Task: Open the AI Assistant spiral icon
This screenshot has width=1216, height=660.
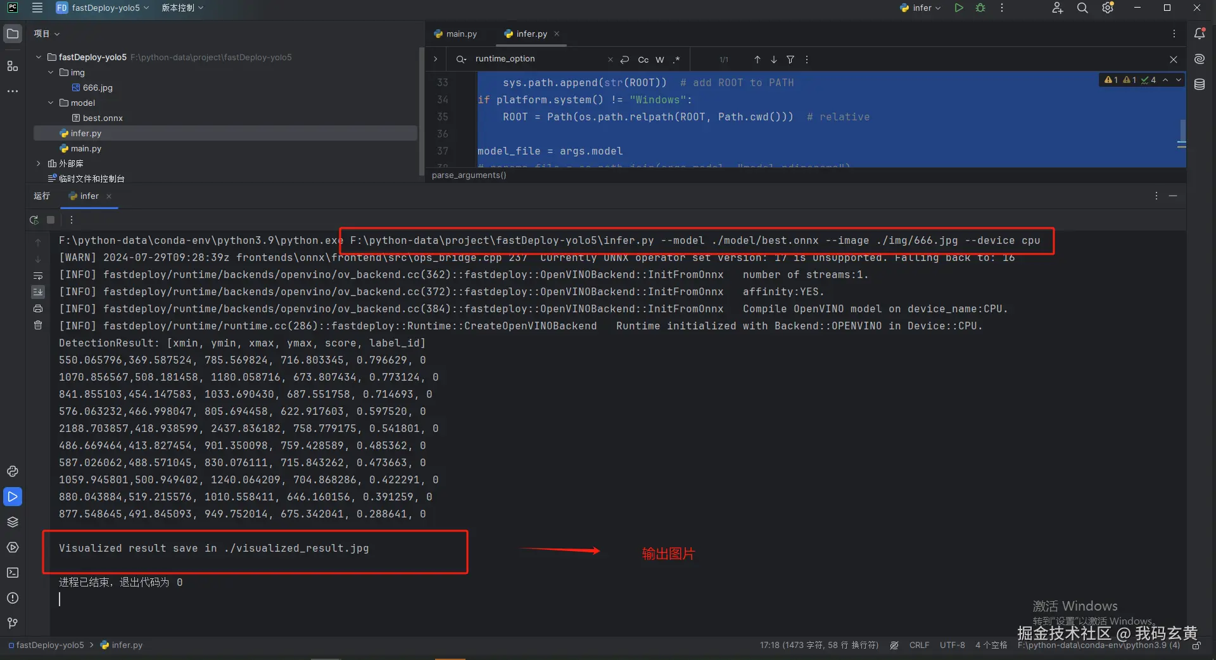Action: (1200, 59)
